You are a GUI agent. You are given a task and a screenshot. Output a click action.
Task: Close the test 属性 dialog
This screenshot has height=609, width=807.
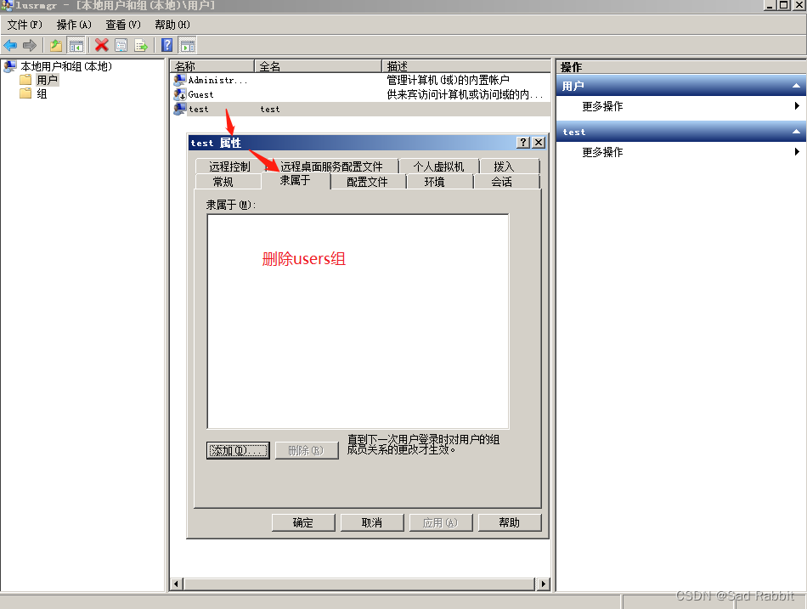pyautogui.click(x=539, y=143)
